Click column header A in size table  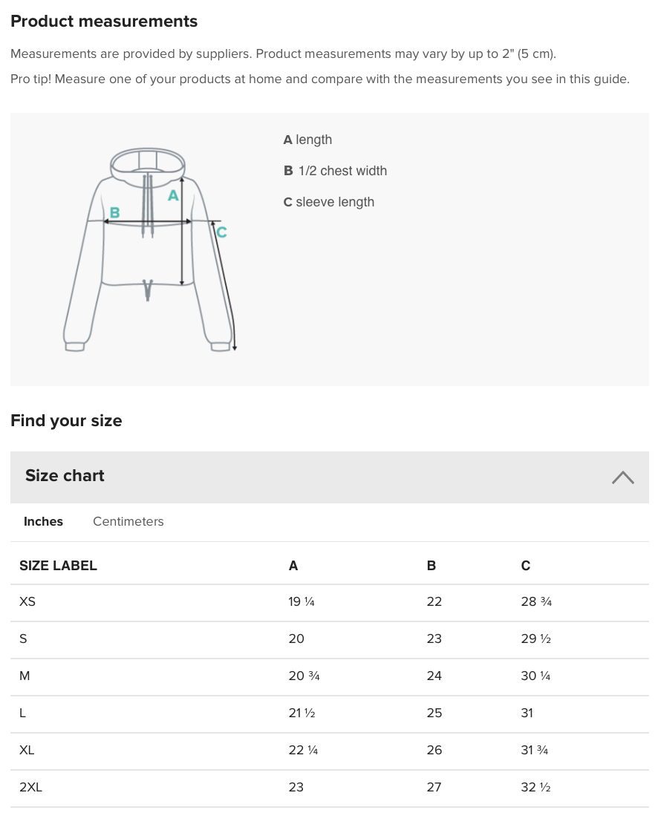pyautogui.click(x=293, y=566)
